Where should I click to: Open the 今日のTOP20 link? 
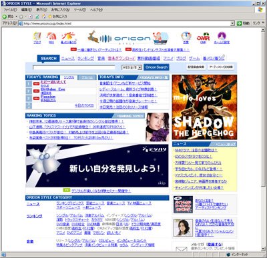click(x=84, y=106)
